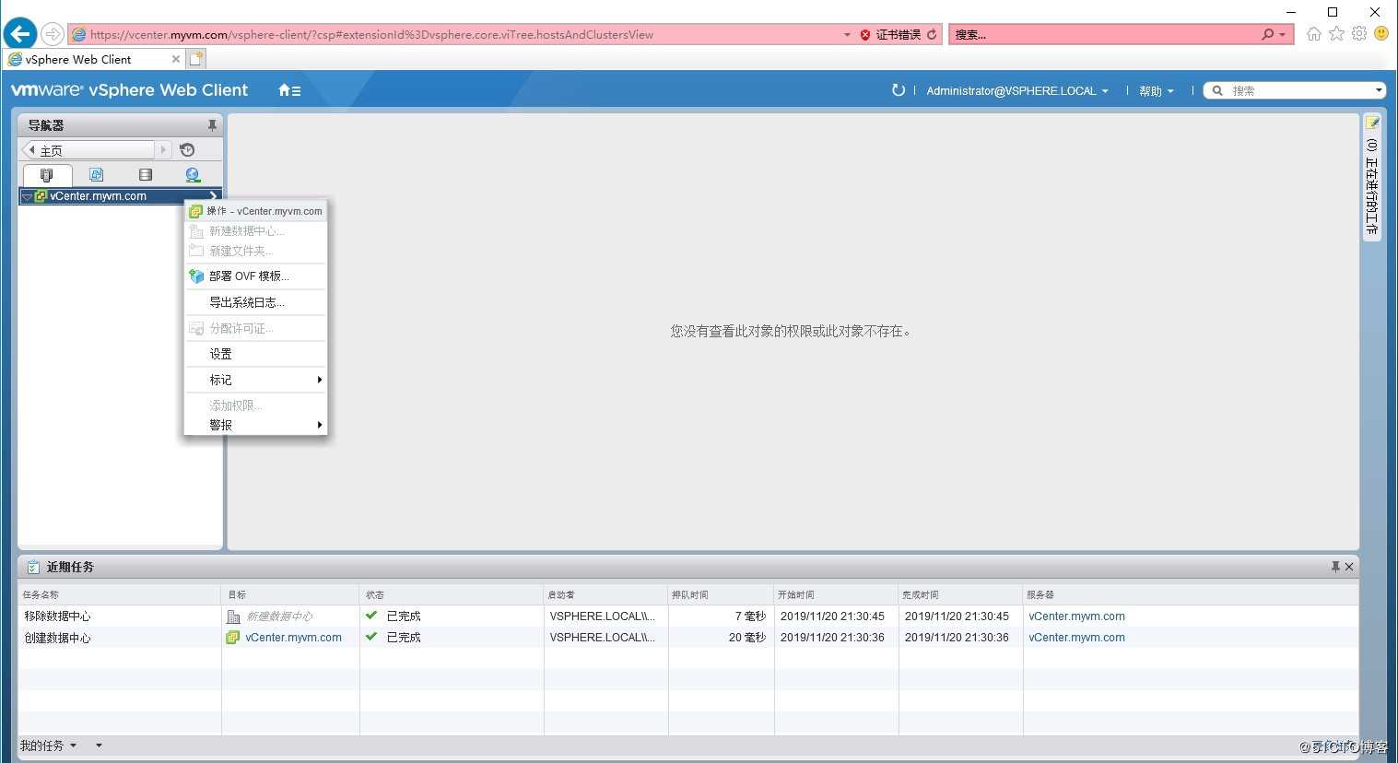Open the vSphere home menu icon
Image resolution: width=1398 pixels, height=763 pixels.
[x=289, y=90]
